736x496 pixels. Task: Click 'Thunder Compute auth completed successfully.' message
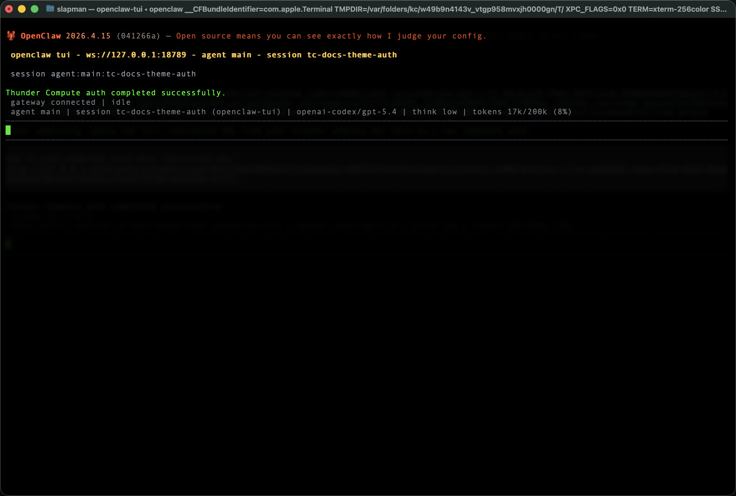pyautogui.click(x=115, y=93)
